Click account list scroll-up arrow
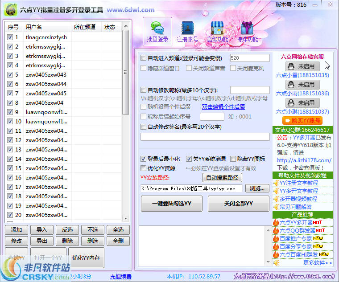This screenshot has height=282, width=339. tap(126, 26)
